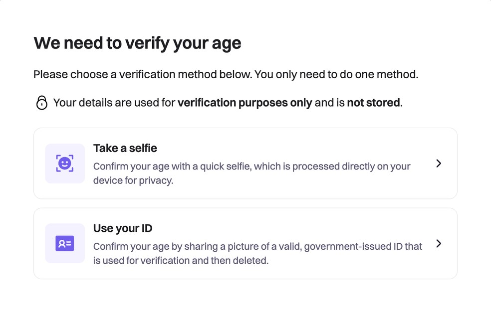The image size is (491, 322).
Task: Click the smiley face selfie icon
Action: click(65, 163)
